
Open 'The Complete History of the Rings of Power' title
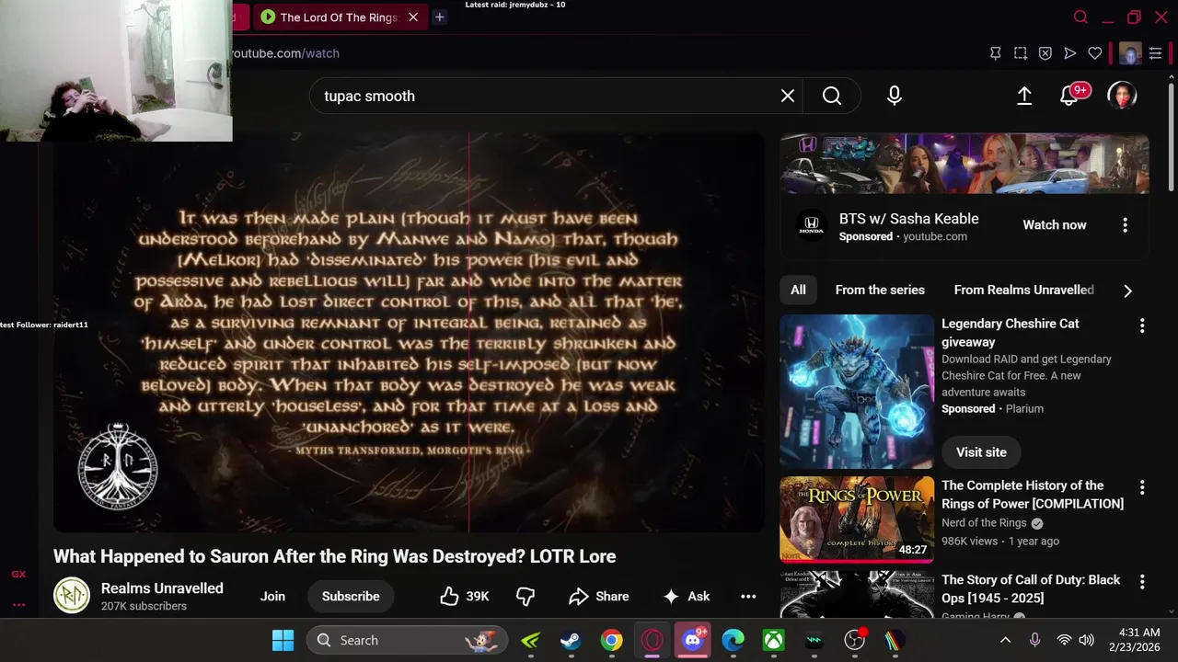point(1033,495)
